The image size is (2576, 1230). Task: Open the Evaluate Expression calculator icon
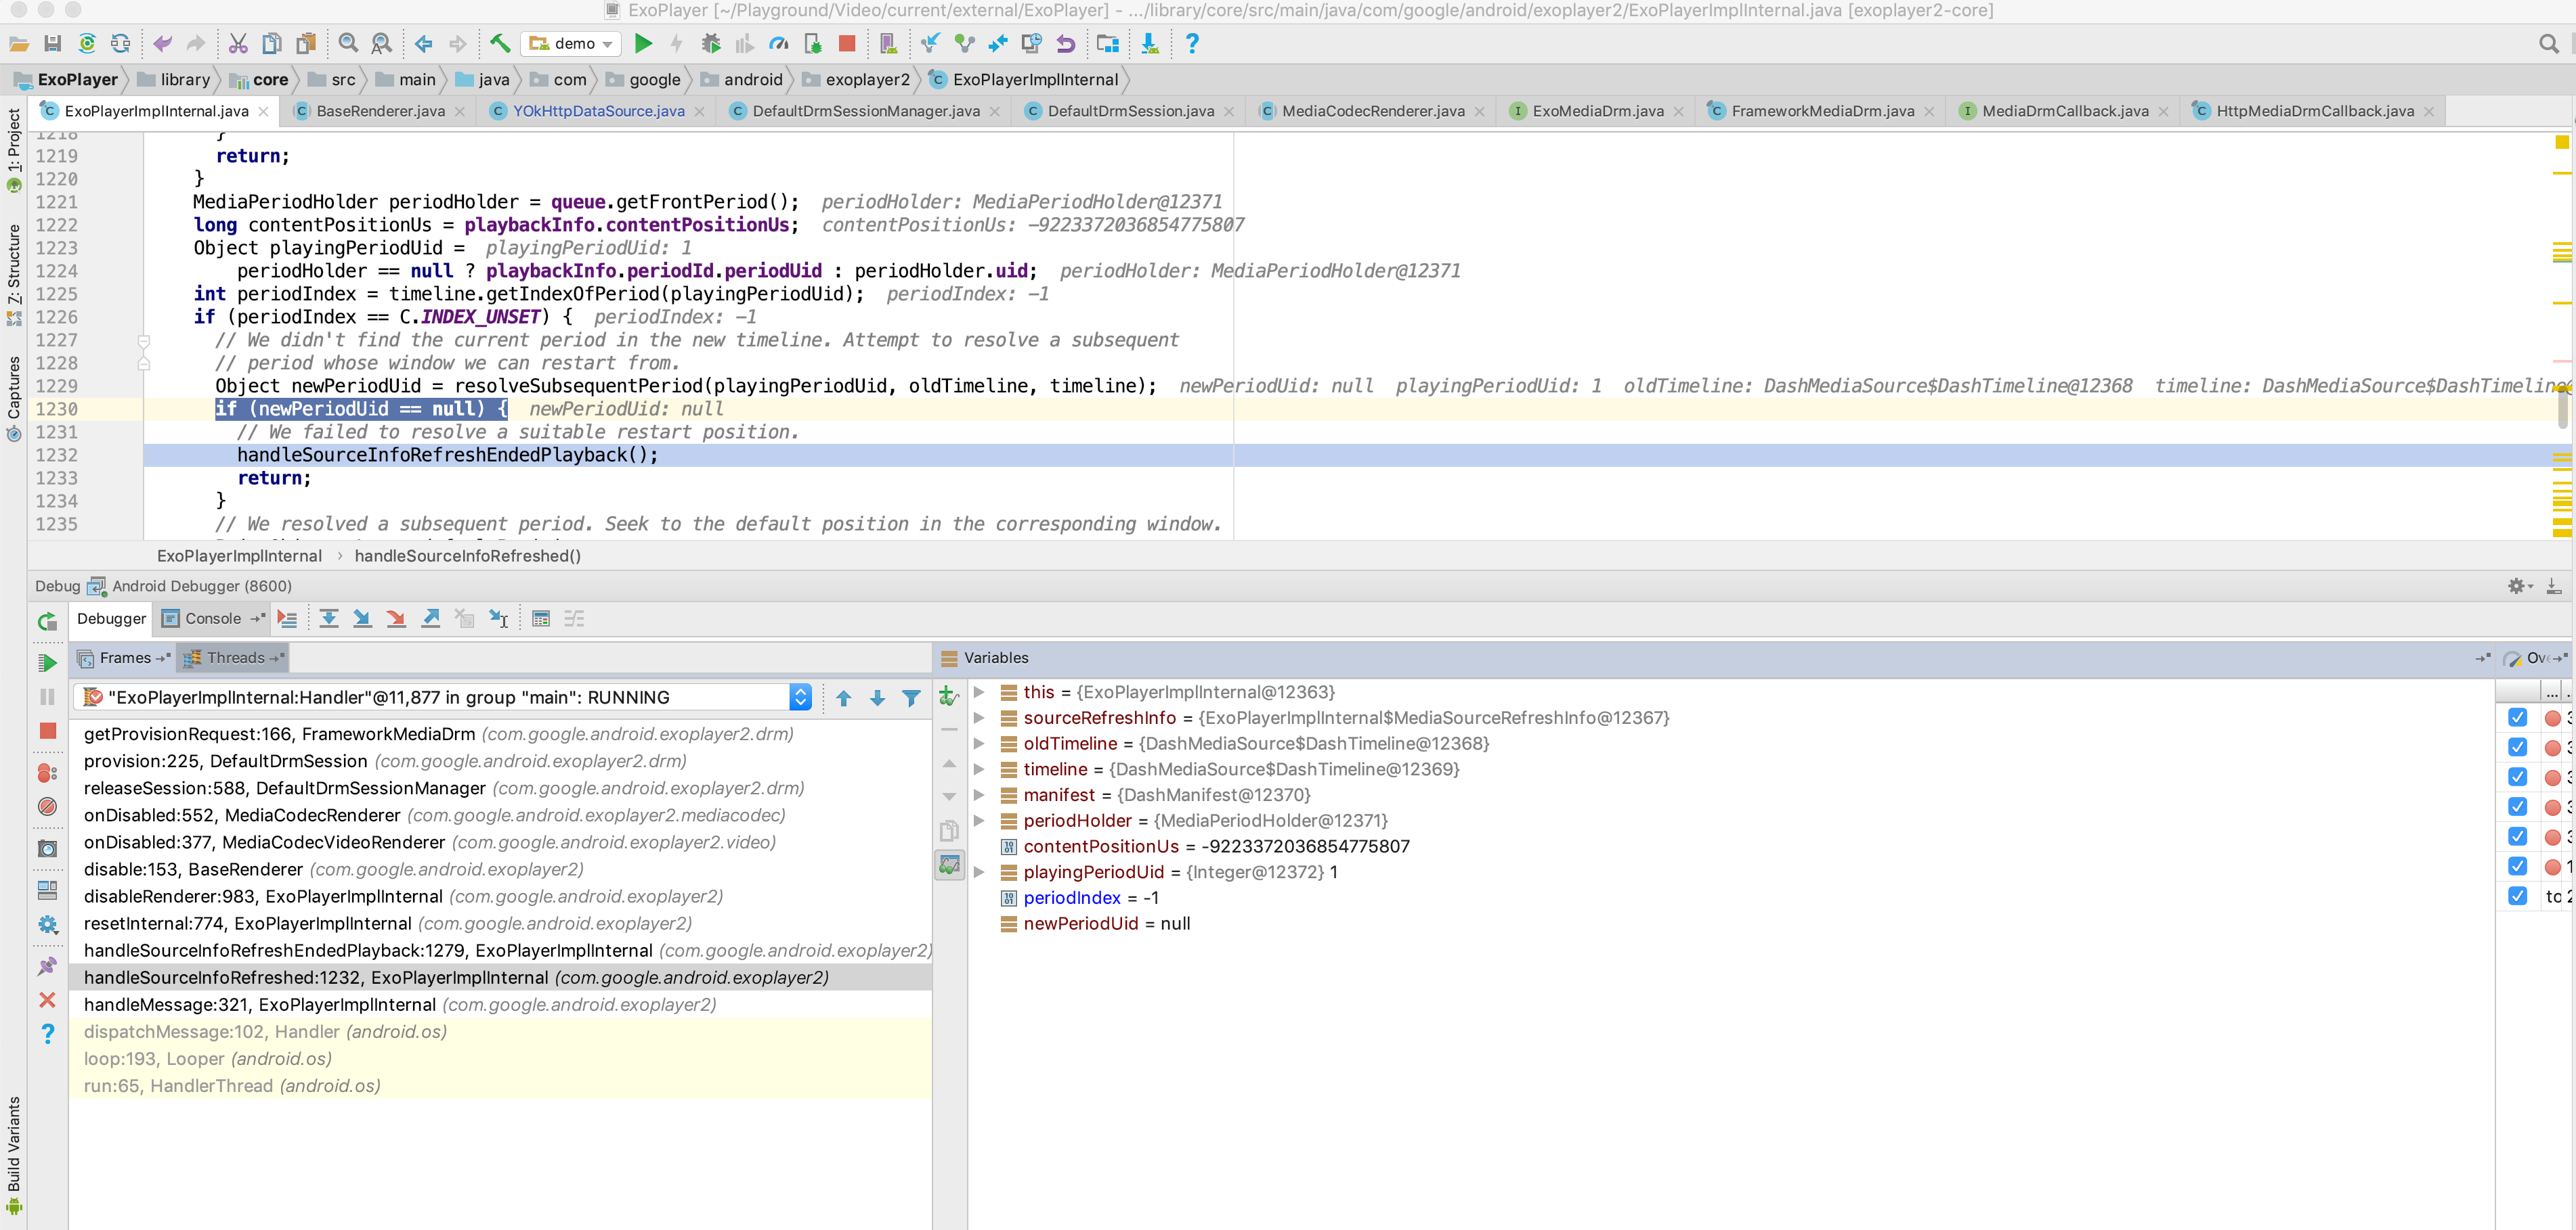(x=541, y=618)
